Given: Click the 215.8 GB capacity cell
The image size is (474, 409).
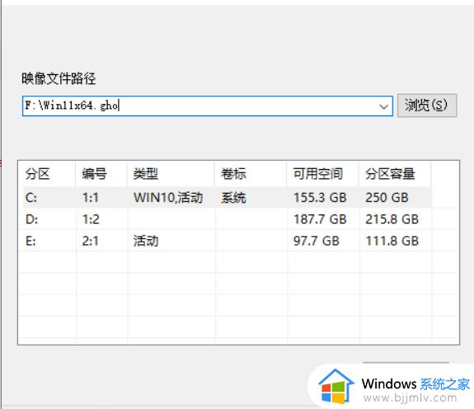Looking at the screenshot, I should [392, 219].
